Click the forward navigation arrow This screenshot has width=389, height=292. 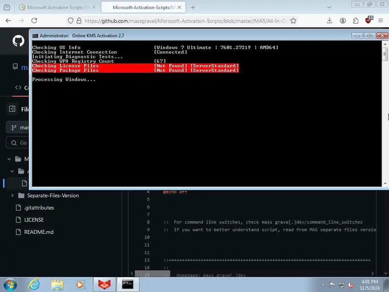tap(21, 21)
